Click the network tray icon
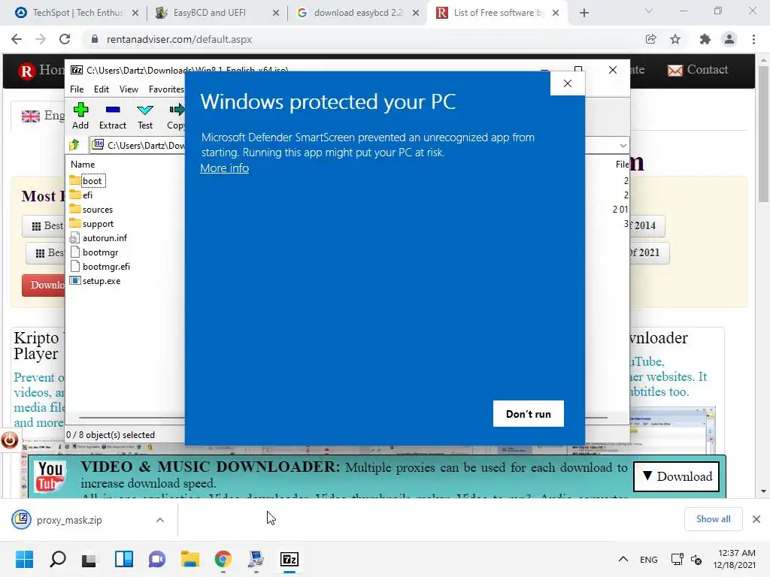770x577 pixels. 678,559
